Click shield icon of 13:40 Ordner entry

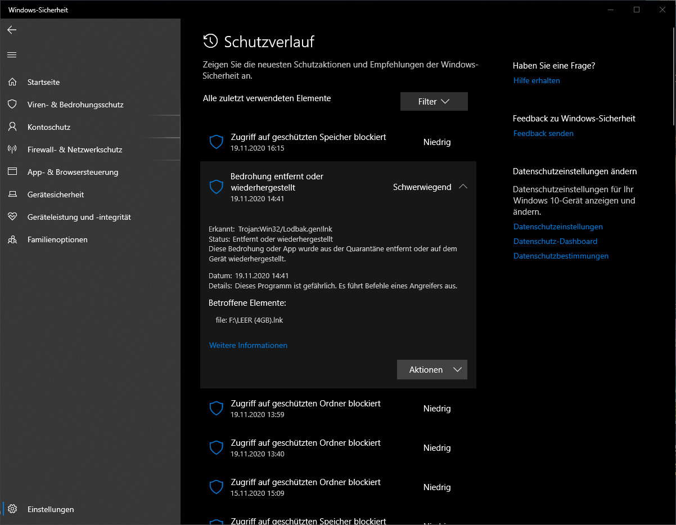click(217, 448)
